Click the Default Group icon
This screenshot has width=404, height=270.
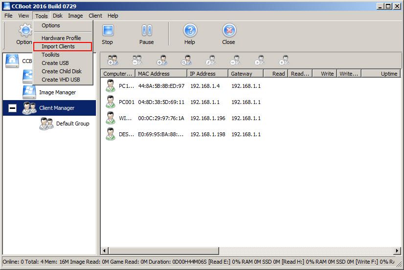[x=46, y=124]
